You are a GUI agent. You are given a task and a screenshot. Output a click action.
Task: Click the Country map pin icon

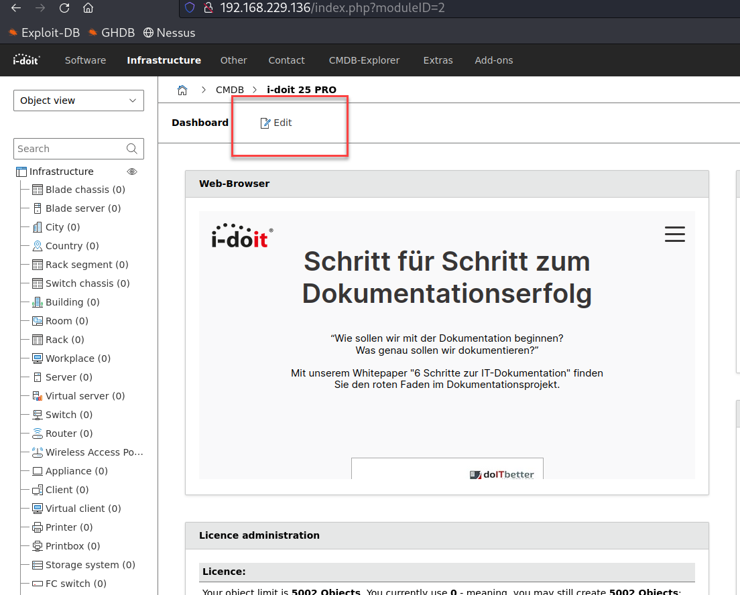[38, 246]
